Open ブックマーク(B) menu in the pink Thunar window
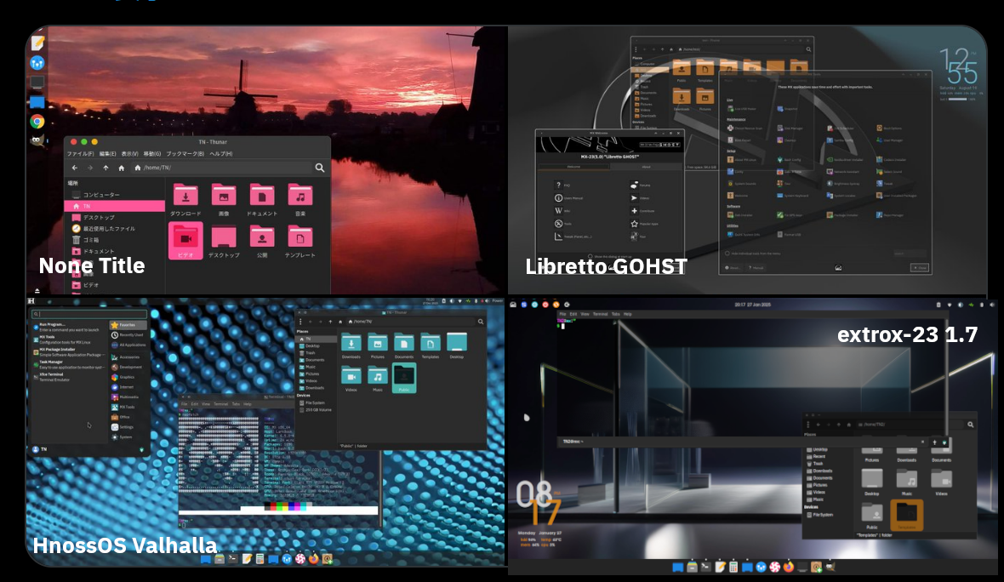This screenshot has height=582, width=1004. tap(185, 154)
